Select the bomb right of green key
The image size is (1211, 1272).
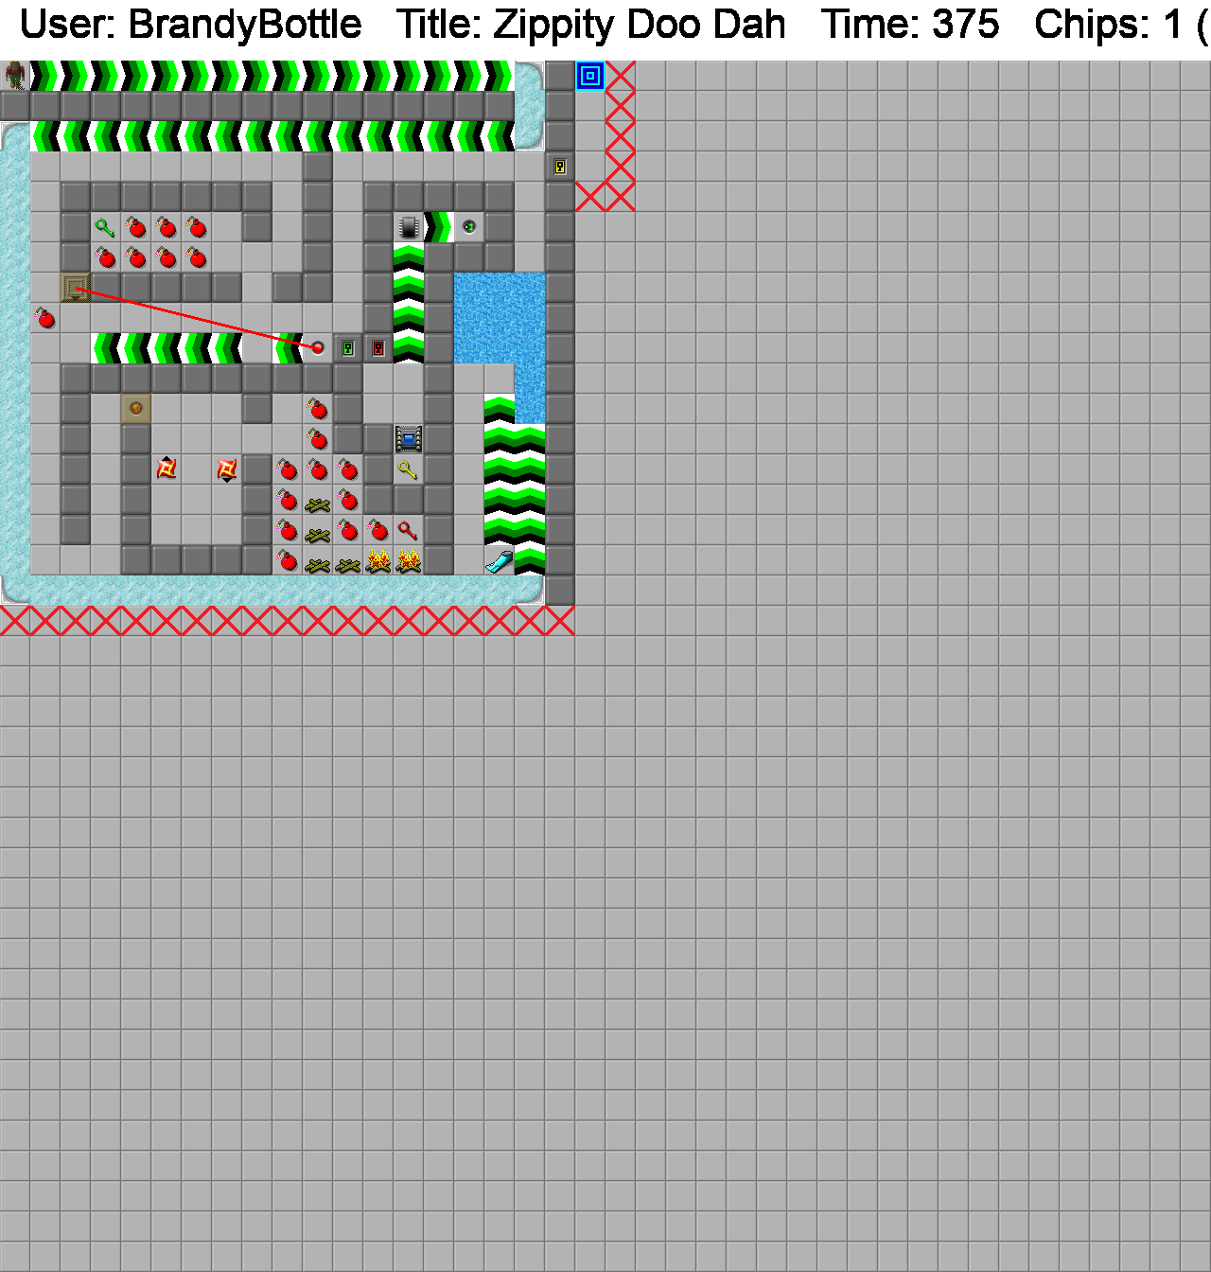pos(136,227)
